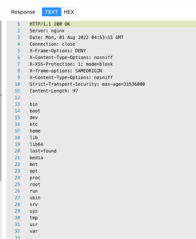Viewport: 196px width, 239px height.
Task: Click the lost+found directory entry
Action: tap(43, 151)
